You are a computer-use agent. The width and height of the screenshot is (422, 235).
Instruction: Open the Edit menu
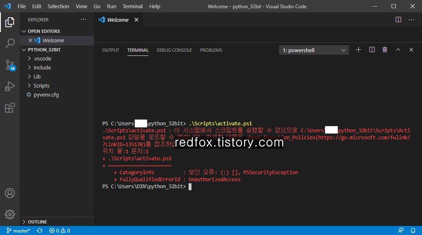(37, 6)
